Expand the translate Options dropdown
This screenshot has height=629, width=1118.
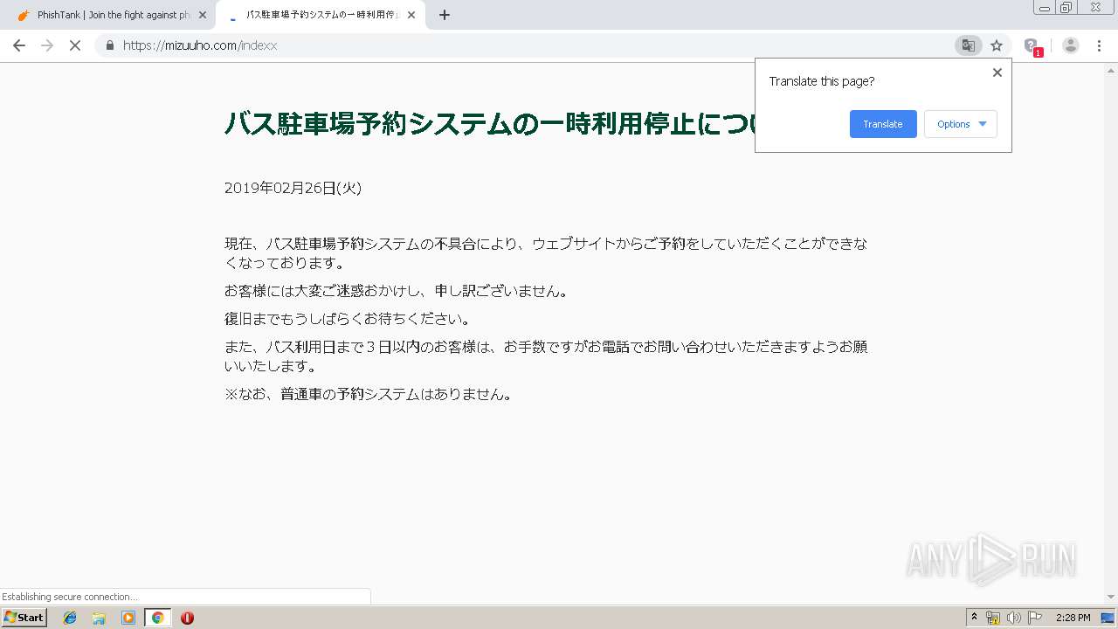961,124
